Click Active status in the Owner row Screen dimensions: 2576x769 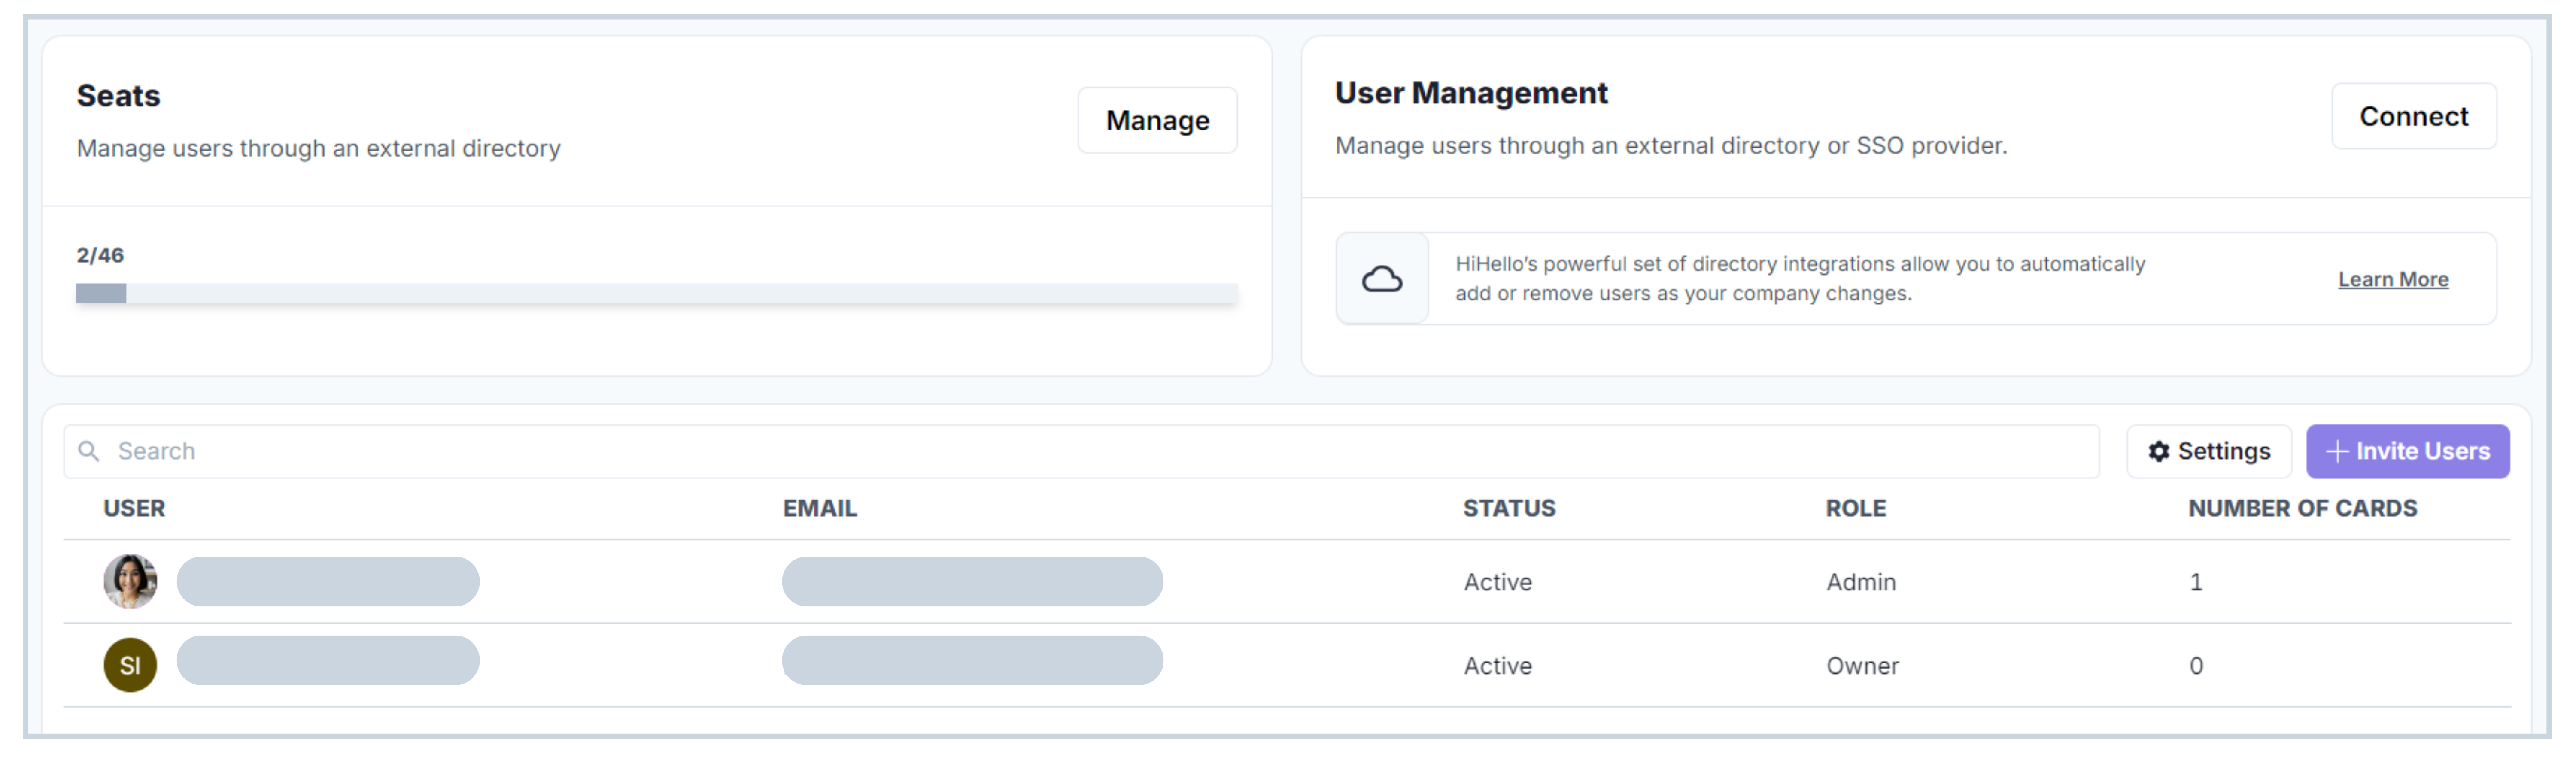tap(1498, 666)
